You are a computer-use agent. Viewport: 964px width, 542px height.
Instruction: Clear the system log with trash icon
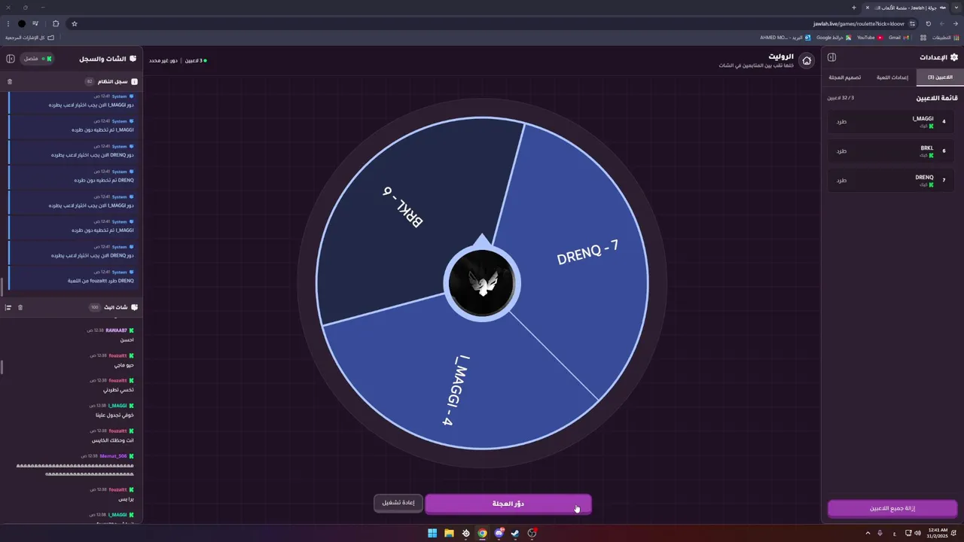tap(10, 81)
